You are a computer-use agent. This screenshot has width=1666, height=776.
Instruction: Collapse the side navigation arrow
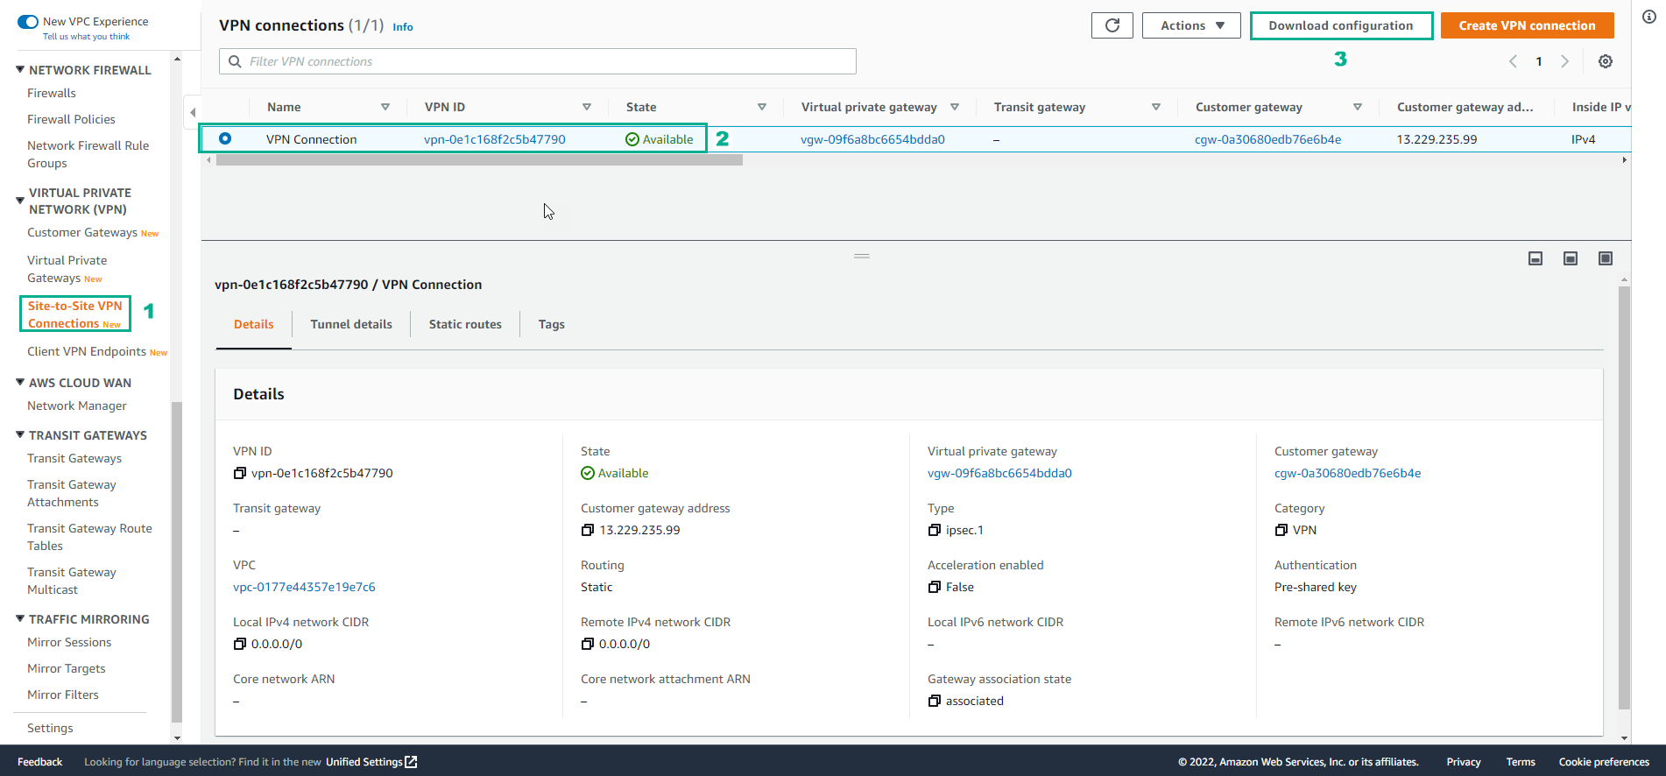[193, 112]
